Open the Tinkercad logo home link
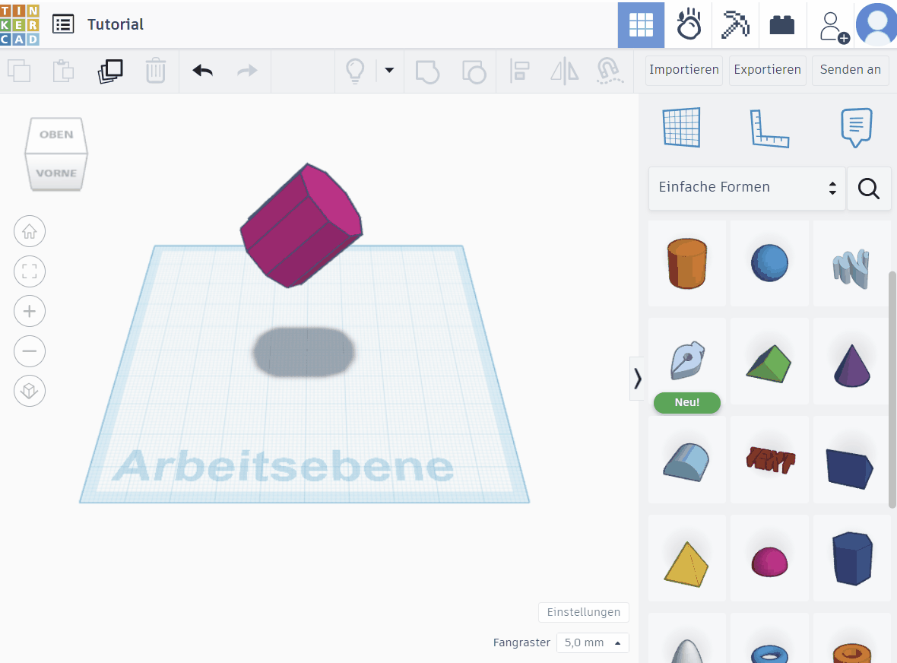This screenshot has height=663, width=897. [20, 24]
